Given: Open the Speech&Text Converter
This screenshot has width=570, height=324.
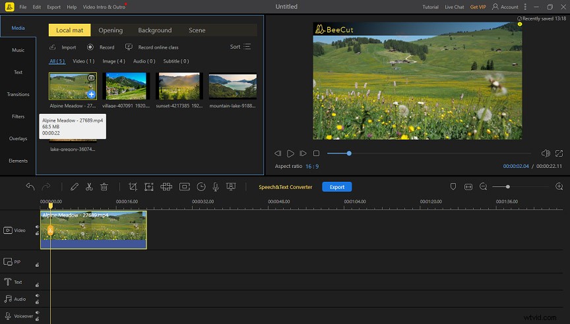Looking at the screenshot, I should tap(285, 187).
